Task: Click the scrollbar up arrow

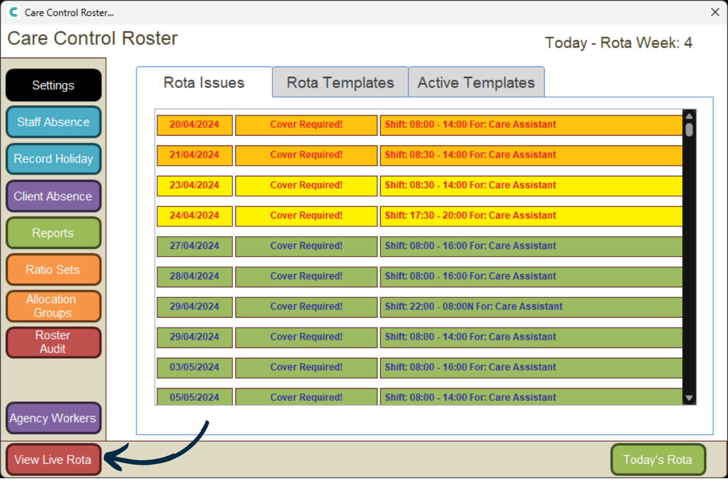Action: click(x=689, y=115)
